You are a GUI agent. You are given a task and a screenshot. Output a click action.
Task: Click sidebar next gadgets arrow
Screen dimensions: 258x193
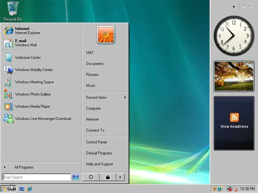250,7
